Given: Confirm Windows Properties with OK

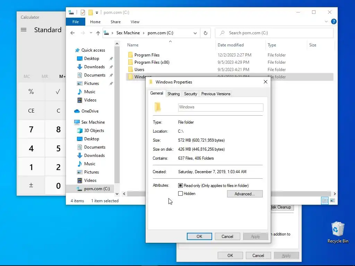Looking at the screenshot, I should tap(199, 236).
